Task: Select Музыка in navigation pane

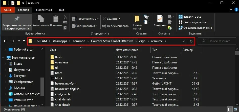Action: pyautogui.click(x=19, y=88)
